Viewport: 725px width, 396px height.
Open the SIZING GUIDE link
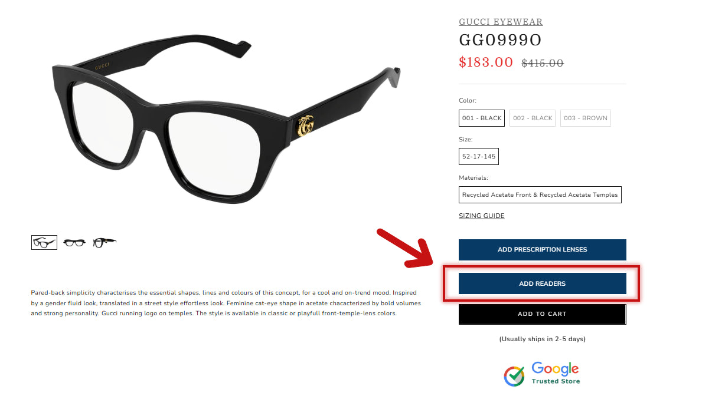click(482, 216)
